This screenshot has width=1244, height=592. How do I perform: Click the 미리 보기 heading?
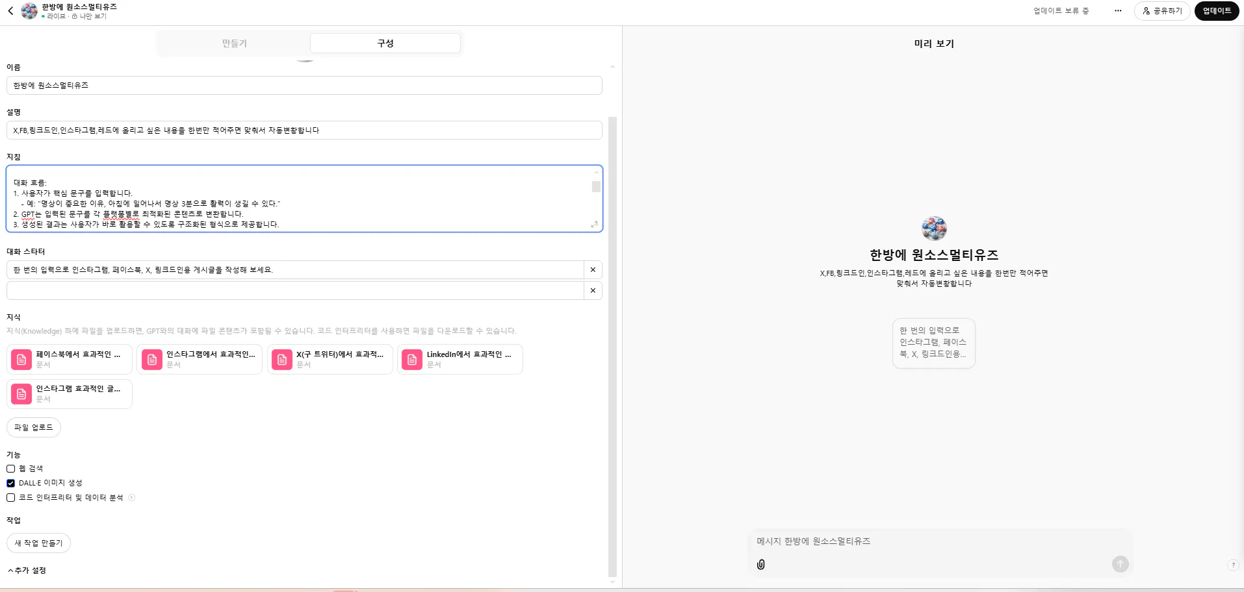pyautogui.click(x=934, y=43)
